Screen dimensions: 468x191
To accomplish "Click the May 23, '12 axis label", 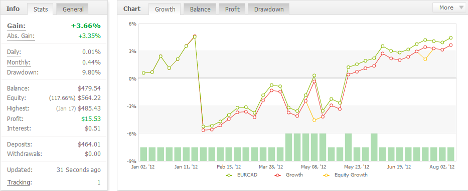I will click(357, 167).
